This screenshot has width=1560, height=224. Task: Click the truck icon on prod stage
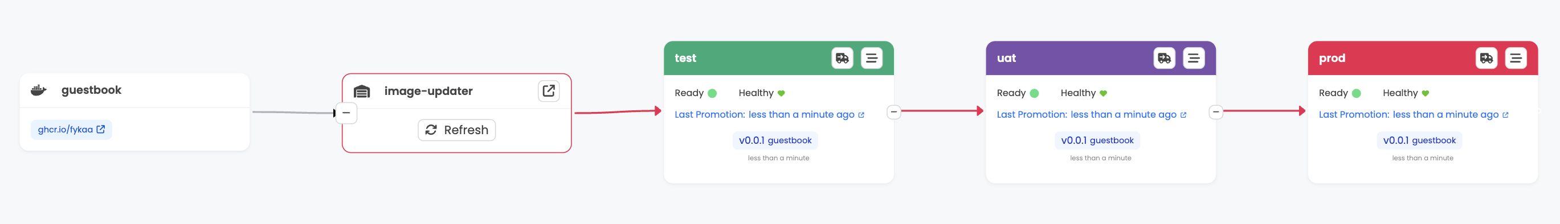[x=1486, y=58]
